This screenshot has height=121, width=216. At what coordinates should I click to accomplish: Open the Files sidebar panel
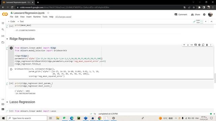3,42
